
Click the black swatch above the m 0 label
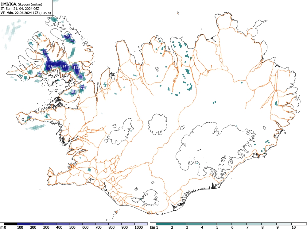point(10,224)
